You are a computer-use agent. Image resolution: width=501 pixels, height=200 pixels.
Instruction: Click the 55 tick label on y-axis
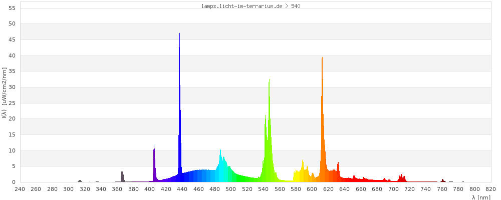(x=12, y=8)
